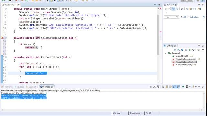Click Smart Insert in the status bar
Screen dimensions: 207x116
point(135,113)
